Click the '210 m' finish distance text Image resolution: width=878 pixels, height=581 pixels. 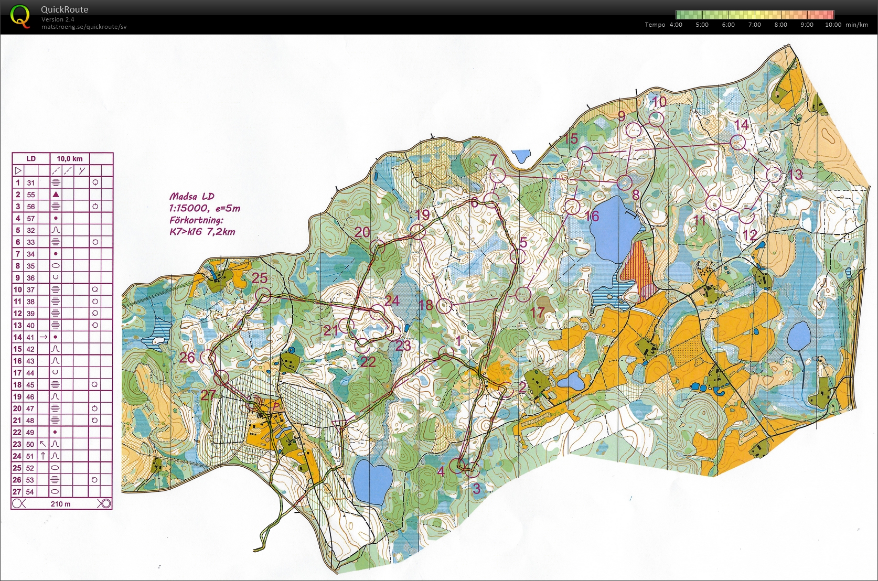tap(61, 504)
